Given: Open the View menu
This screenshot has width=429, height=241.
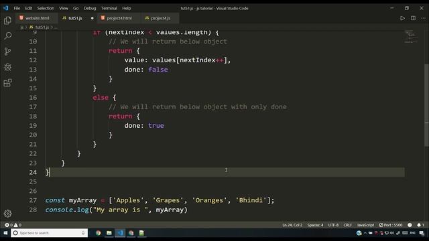Looking at the screenshot, I should tap(64, 8).
